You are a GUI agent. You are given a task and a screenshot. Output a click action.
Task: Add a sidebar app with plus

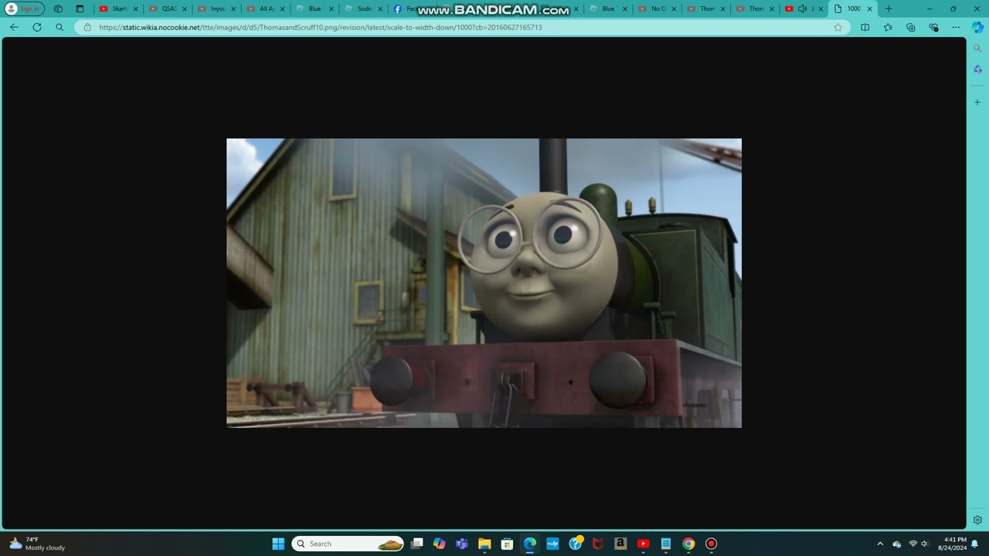[x=977, y=102]
